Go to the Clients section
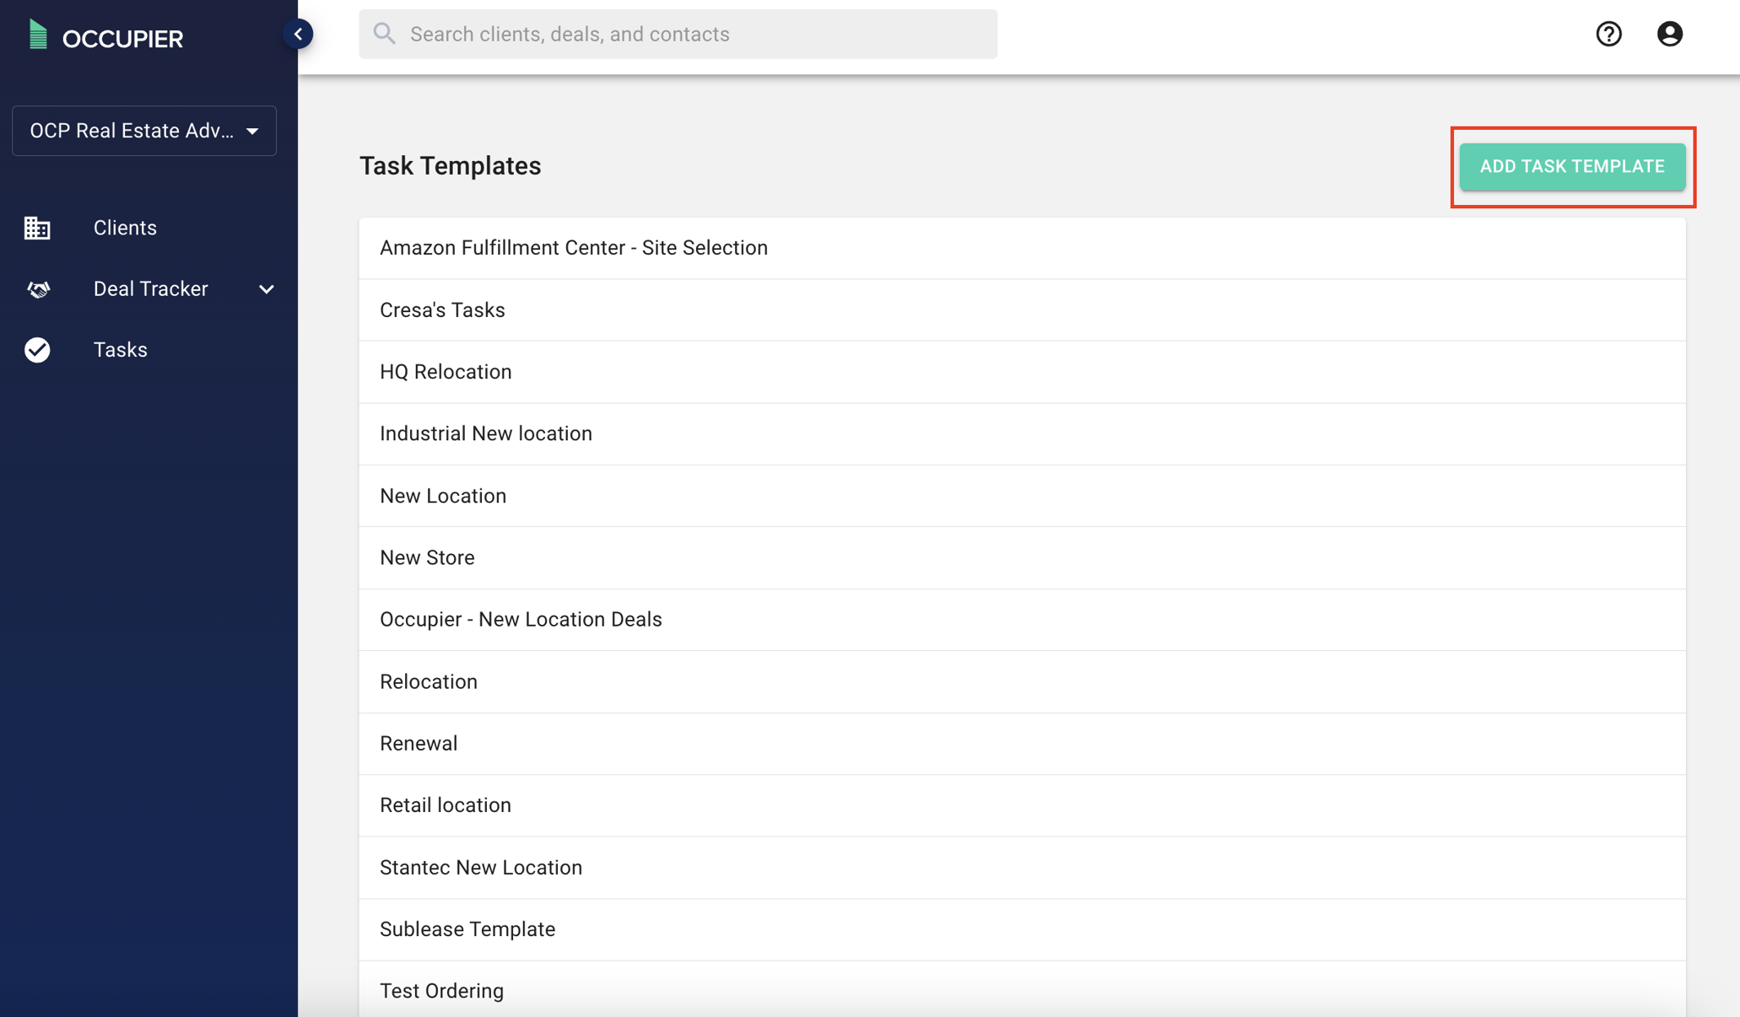 [124, 228]
